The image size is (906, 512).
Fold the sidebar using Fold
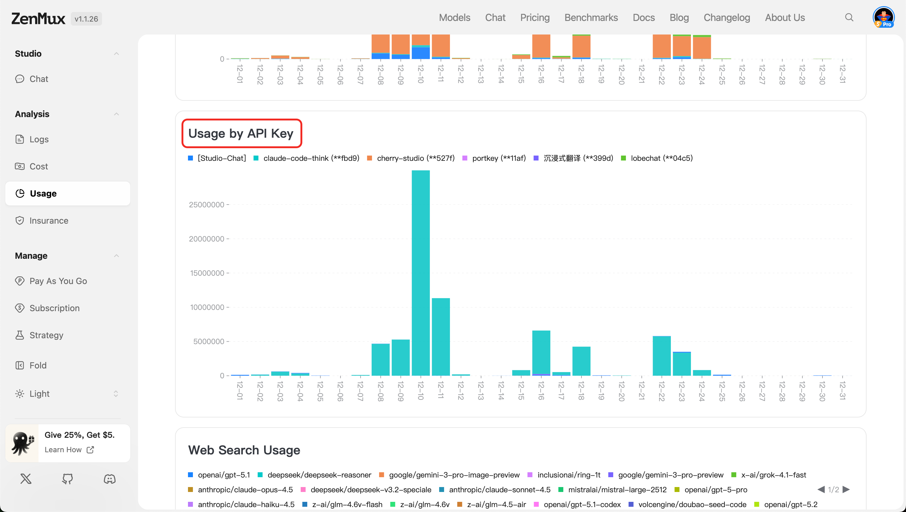(x=38, y=365)
